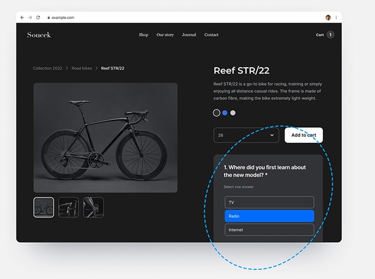The height and width of the screenshot is (279, 375).
Task: Select the first bike thumbnail
Action: [44, 207]
